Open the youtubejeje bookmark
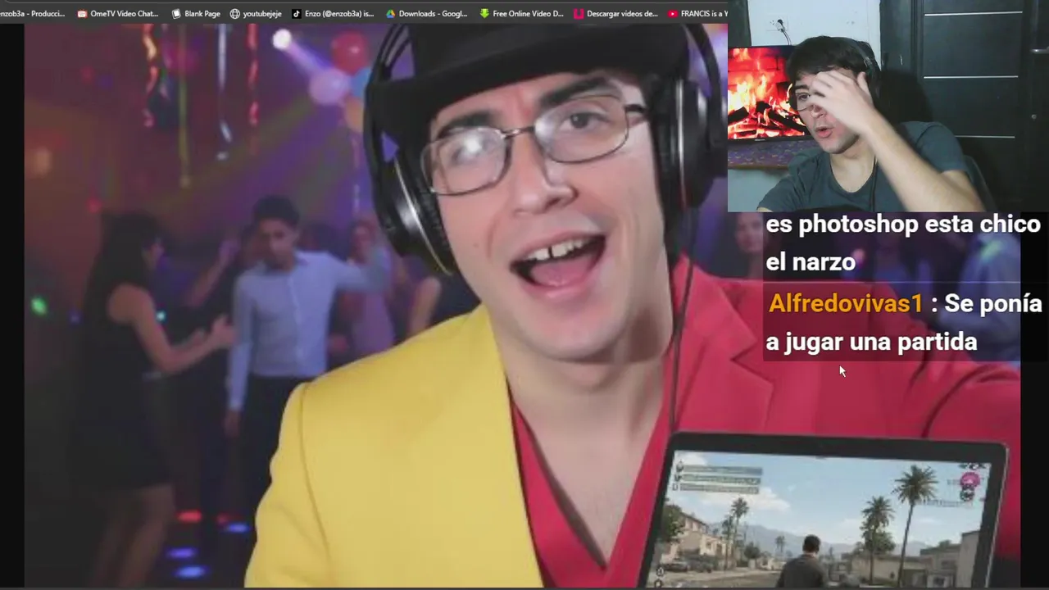Viewport: 1049px width, 590px height. (256, 13)
